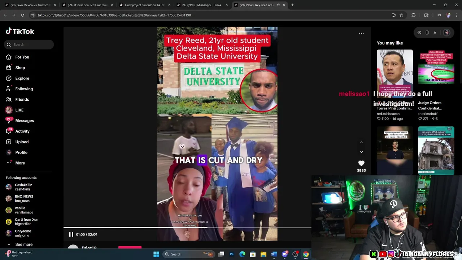Open Messages in sidebar
This screenshot has height=260, width=462.
[x=25, y=121]
